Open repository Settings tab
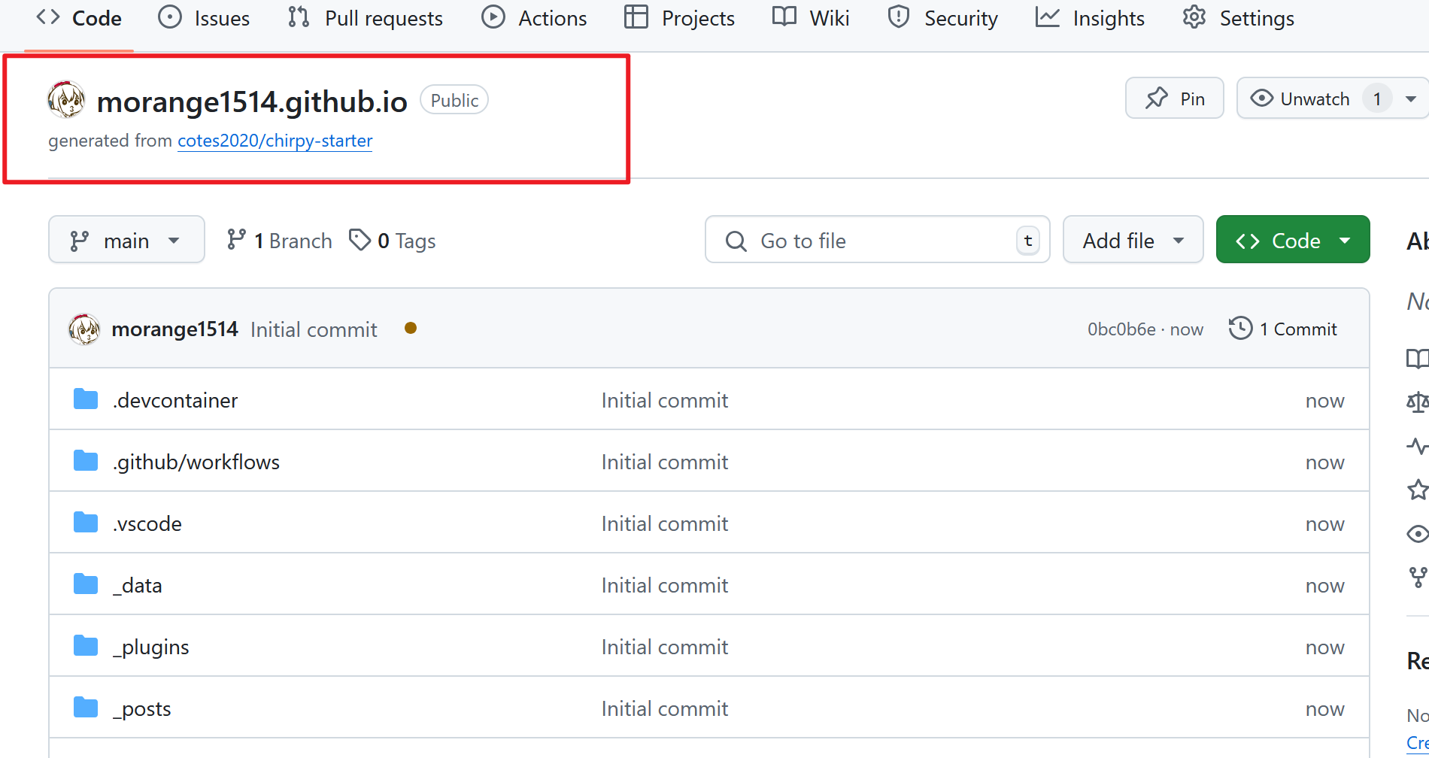 1238,18
